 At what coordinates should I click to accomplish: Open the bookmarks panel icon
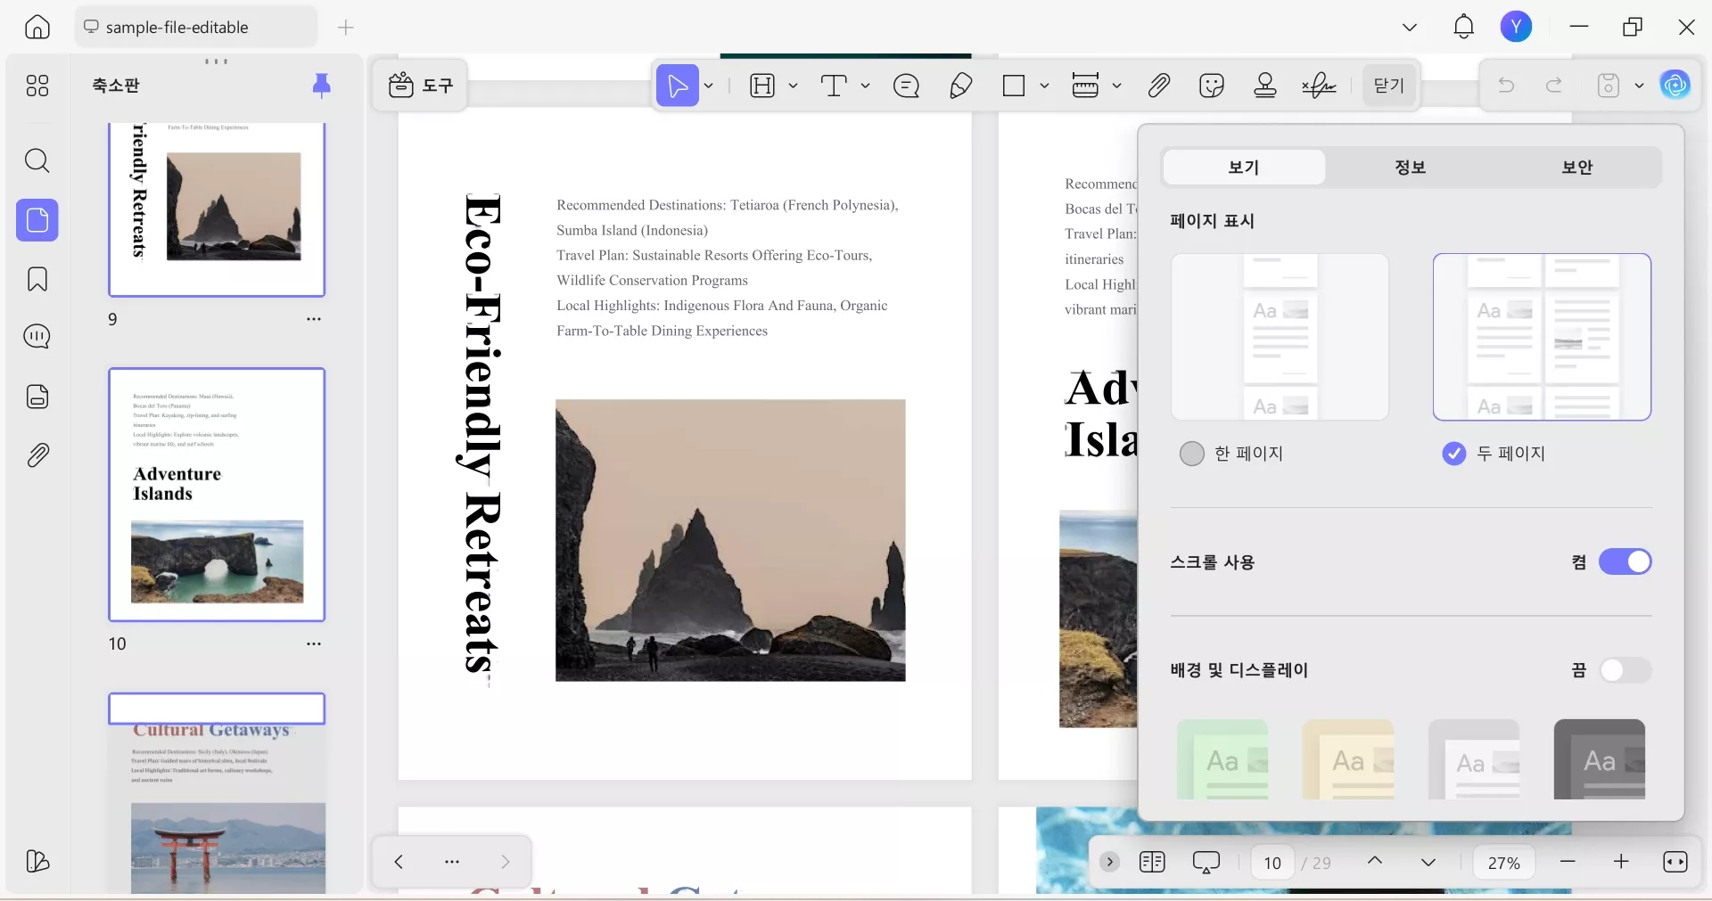[x=37, y=279]
